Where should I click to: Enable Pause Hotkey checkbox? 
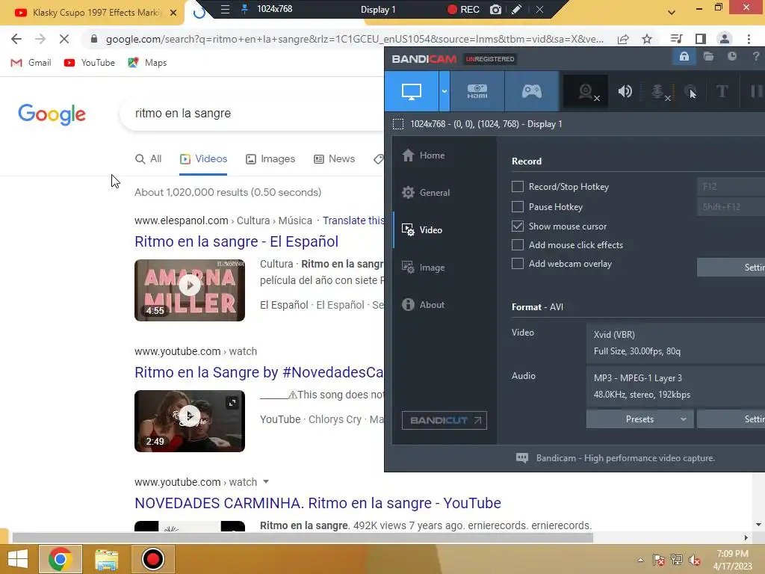coord(518,206)
